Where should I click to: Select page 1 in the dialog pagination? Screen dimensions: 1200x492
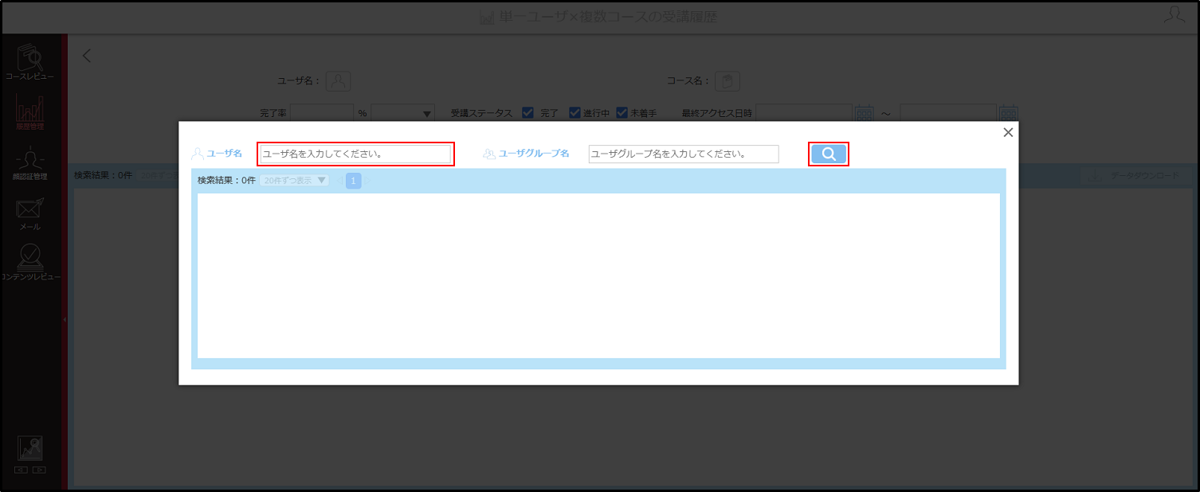[353, 181]
